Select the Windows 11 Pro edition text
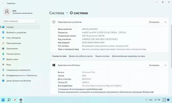172x103 pixels. tap(88, 72)
